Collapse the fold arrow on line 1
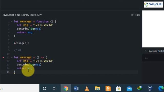 click(12, 22)
